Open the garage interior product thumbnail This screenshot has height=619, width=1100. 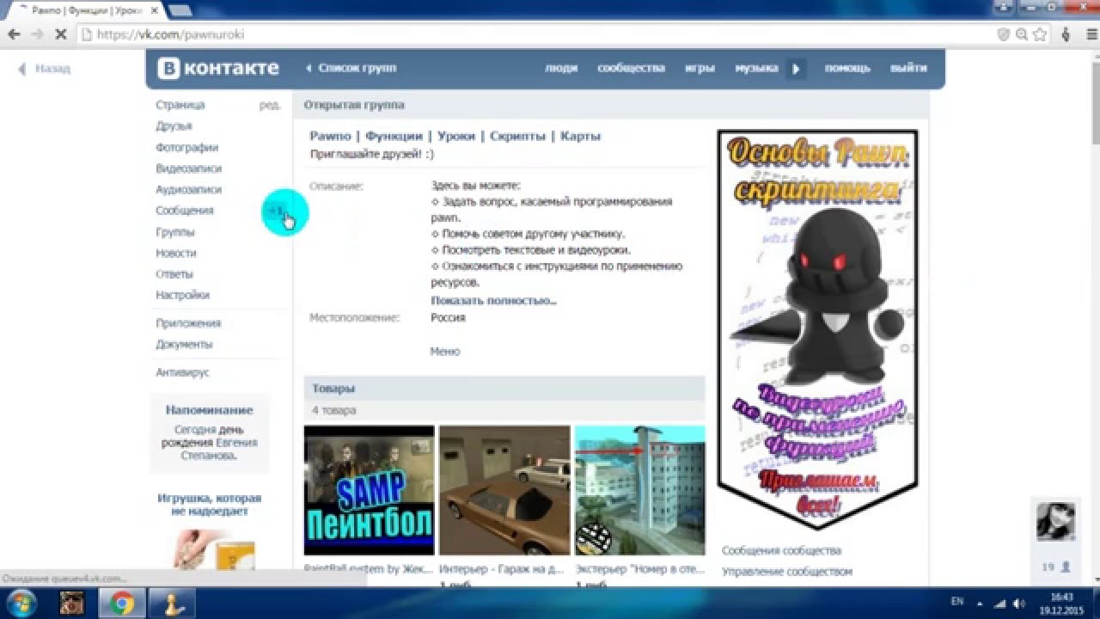504,490
